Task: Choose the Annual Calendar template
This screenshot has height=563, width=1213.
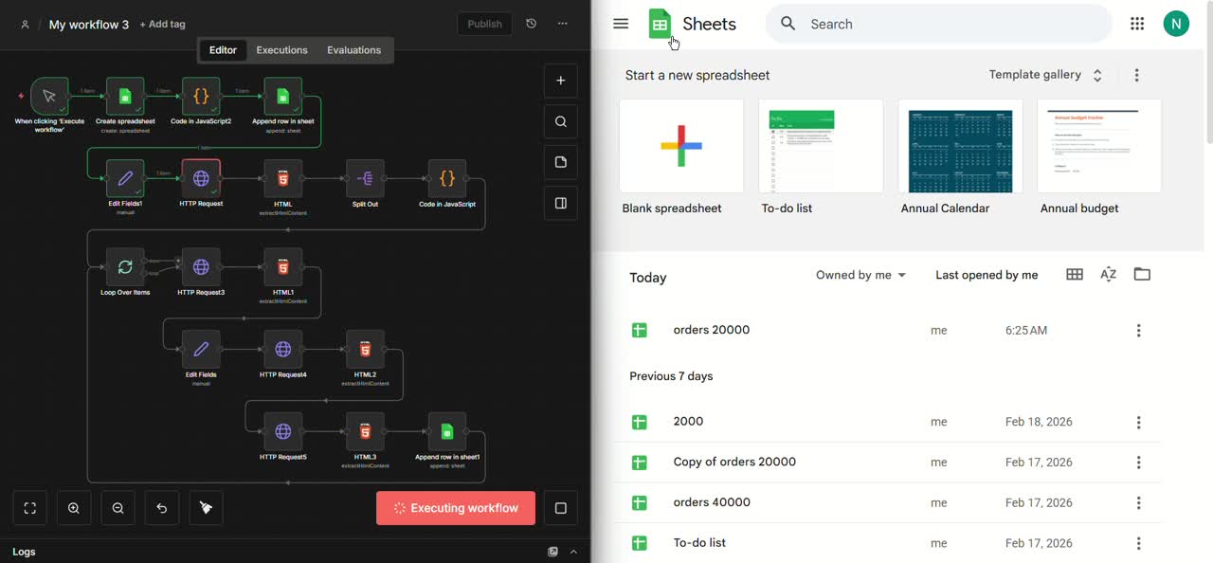Action: tap(960, 146)
